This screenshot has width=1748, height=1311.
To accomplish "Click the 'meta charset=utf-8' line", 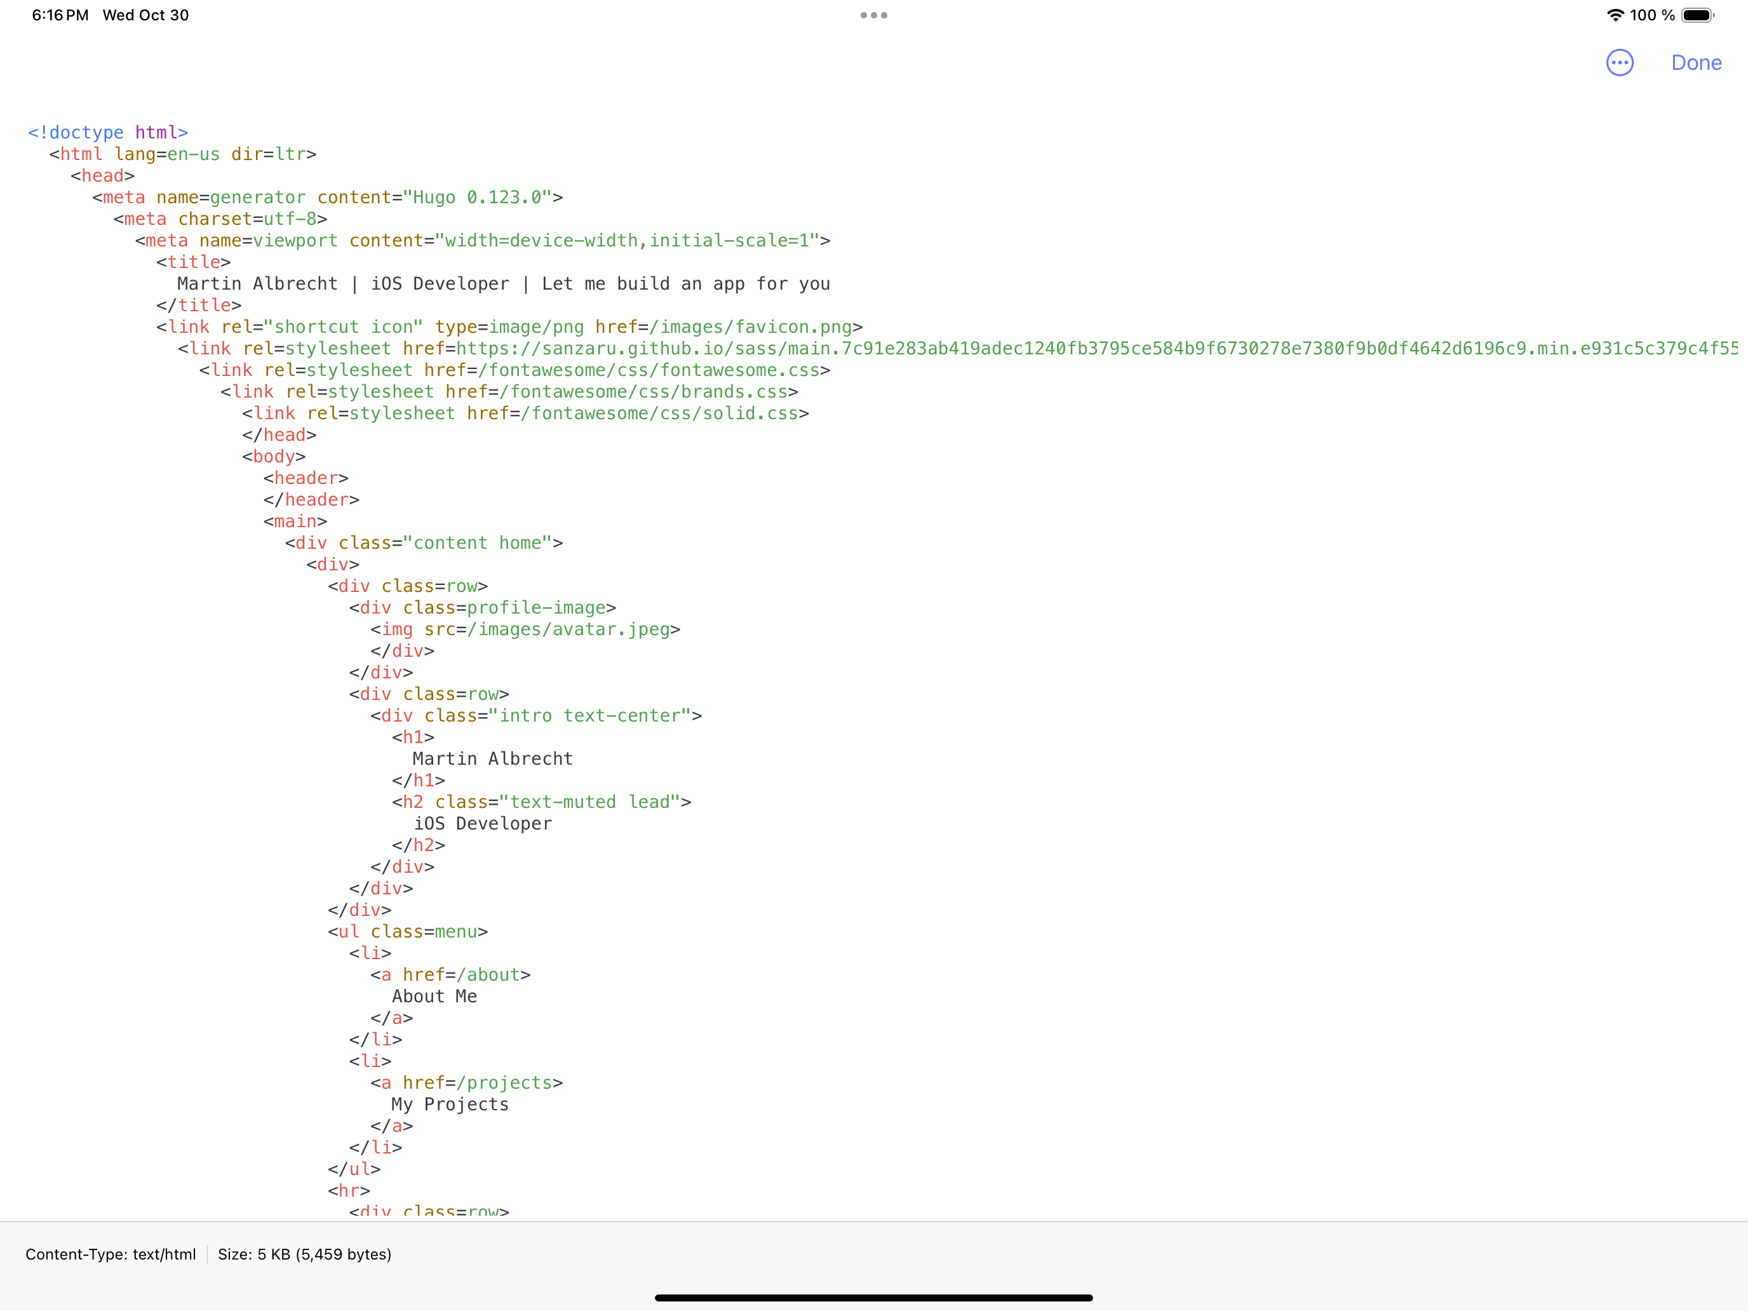I will coord(220,219).
